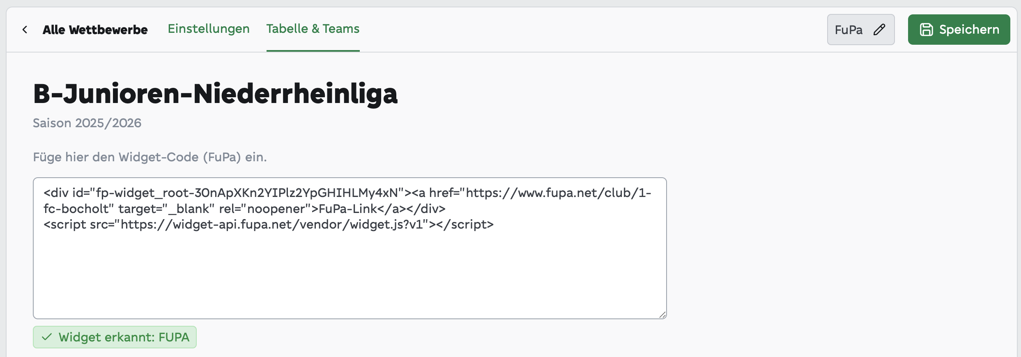This screenshot has width=1021, height=357.
Task: Click inside the widget code textarea
Action: [x=350, y=248]
